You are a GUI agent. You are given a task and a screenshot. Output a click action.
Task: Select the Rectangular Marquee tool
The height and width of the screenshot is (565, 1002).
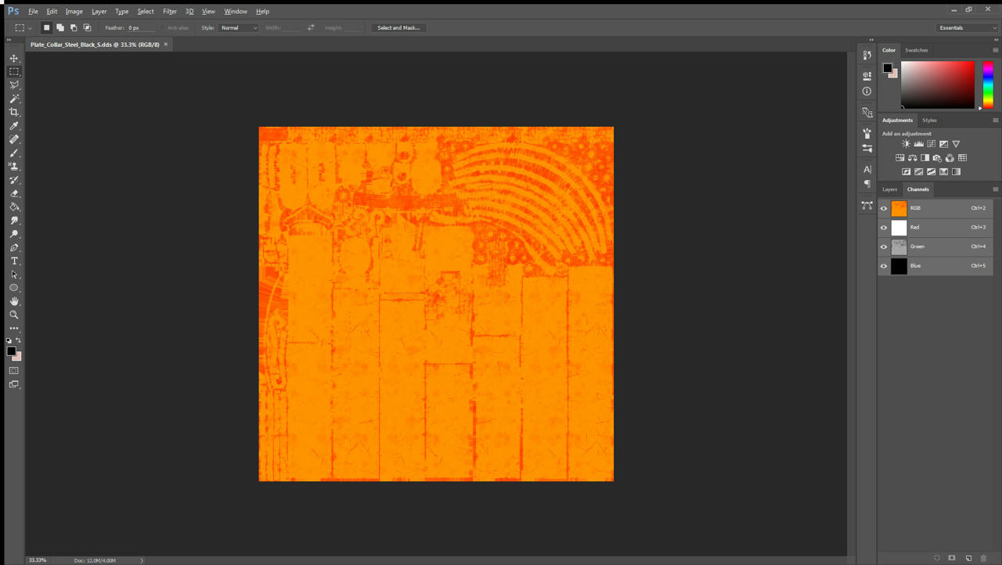[x=14, y=72]
